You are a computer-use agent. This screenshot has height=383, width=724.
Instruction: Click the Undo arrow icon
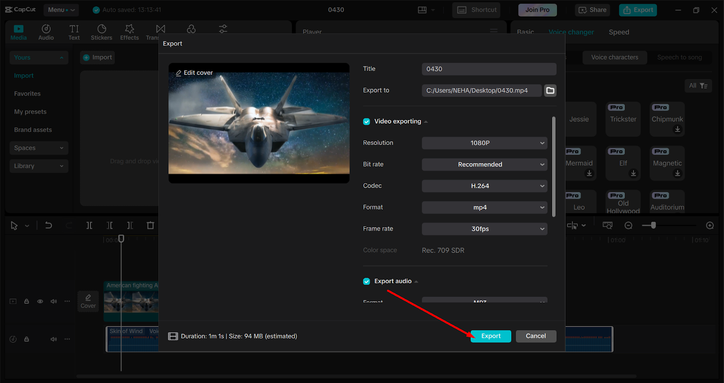48,225
